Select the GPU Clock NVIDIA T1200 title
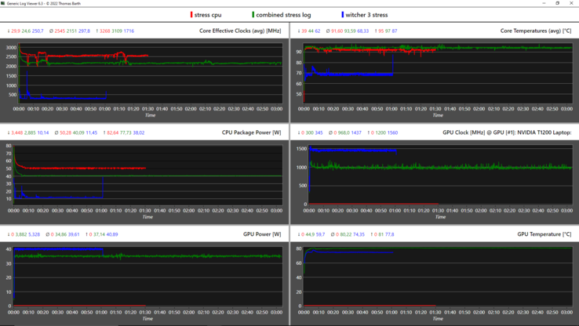This screenshot has width=579, height=326. 508,133
